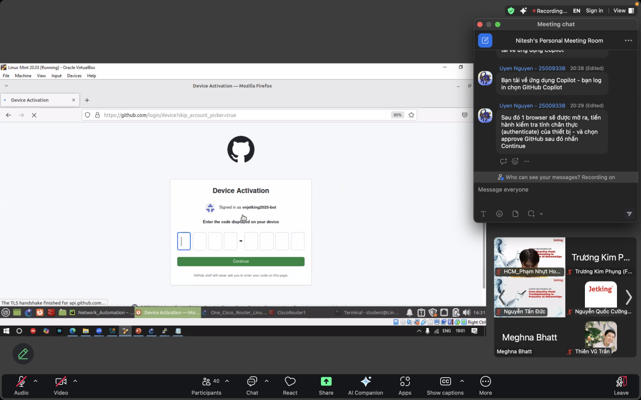
Task: Open the Apps panel
Action: tap(405, 385)
